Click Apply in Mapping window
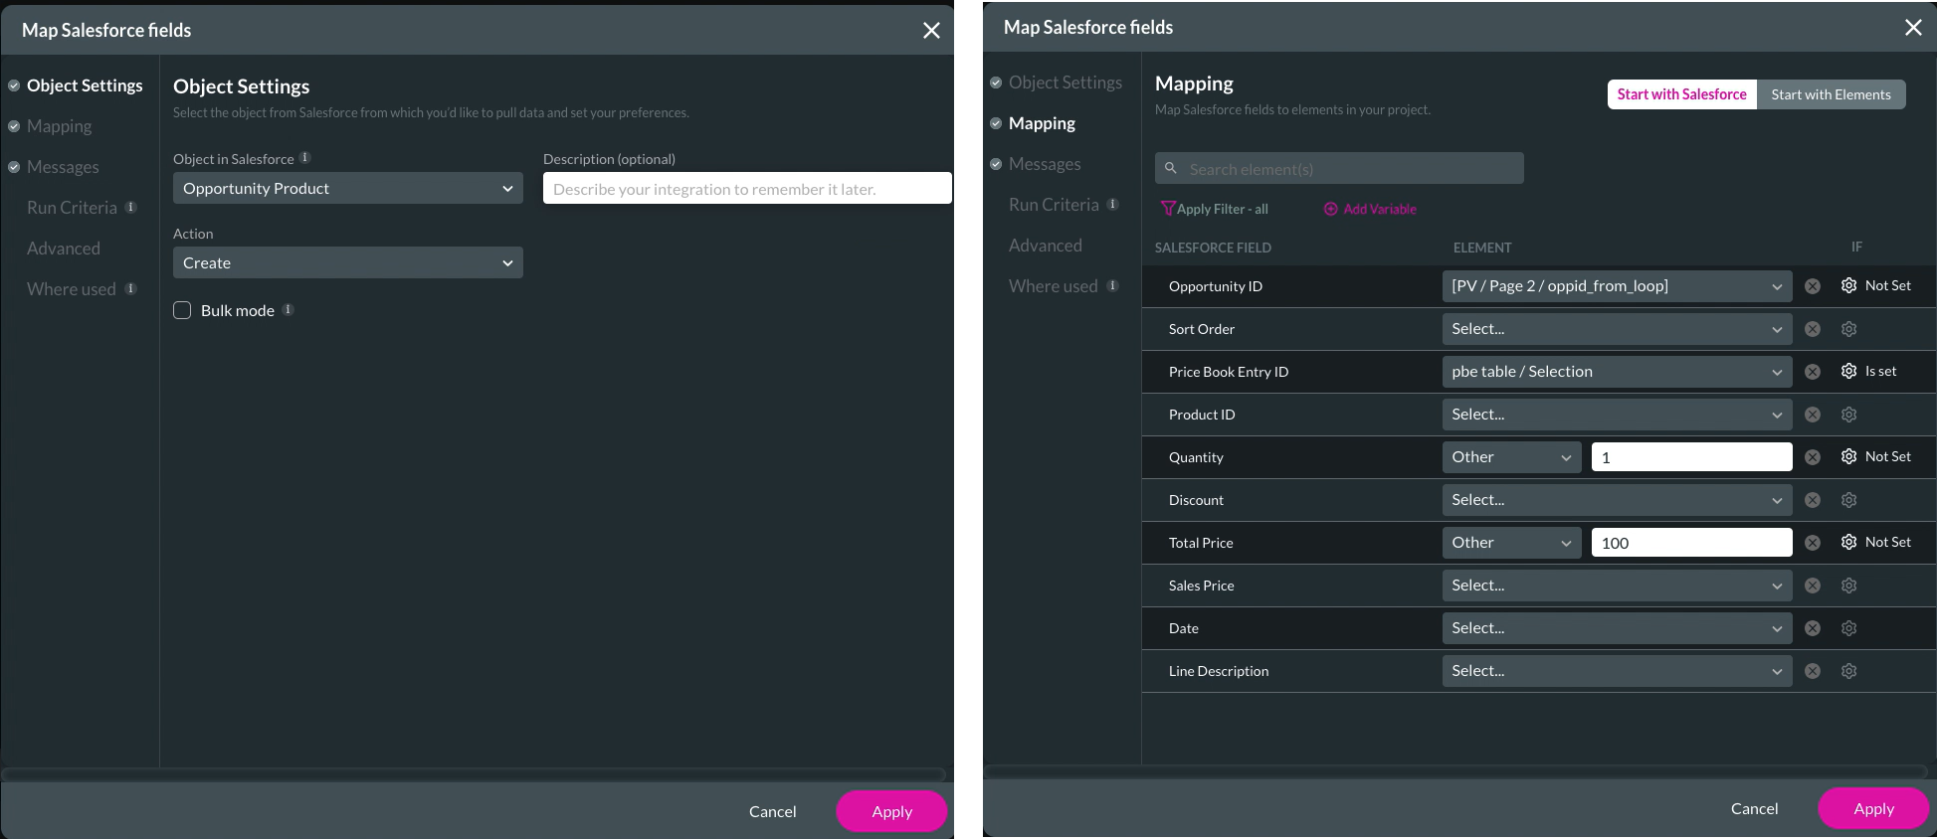This screenshot has width=1937, height=839. tap(1873, 808)
